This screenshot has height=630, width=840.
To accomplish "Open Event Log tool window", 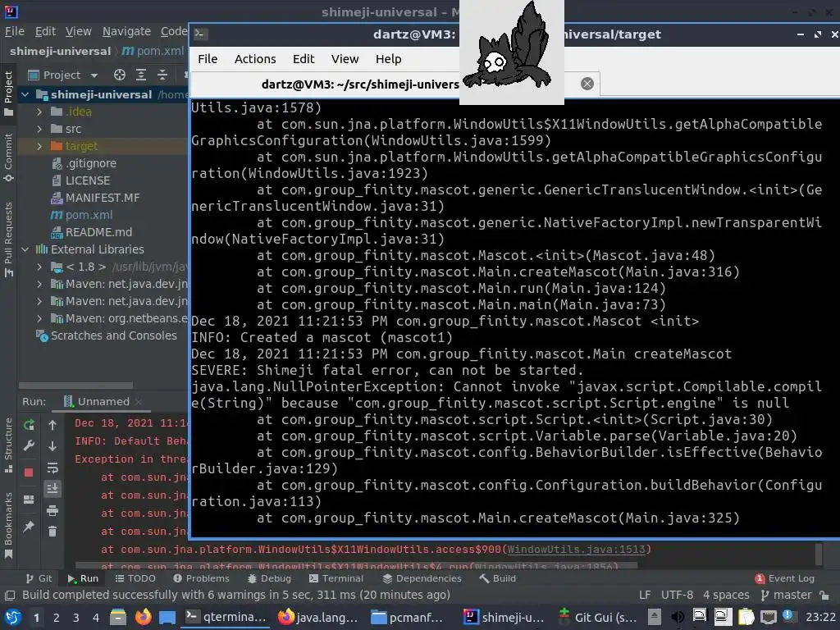I will click(785, 578).
